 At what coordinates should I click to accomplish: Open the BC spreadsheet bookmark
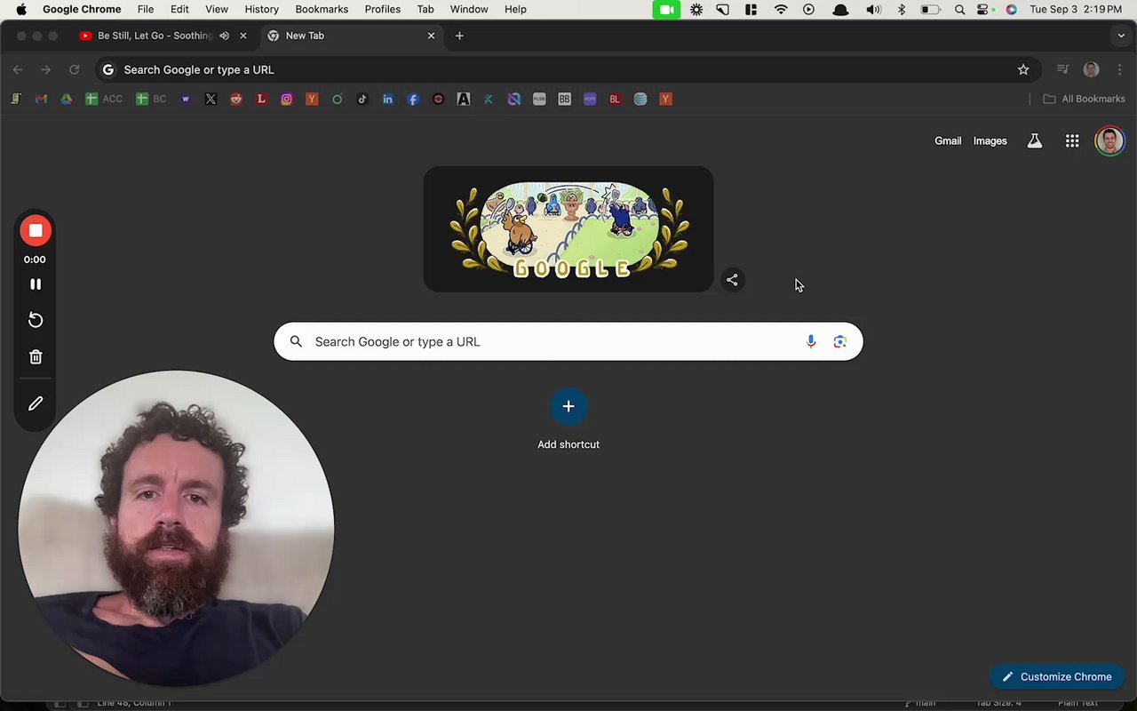pos(151,99)
